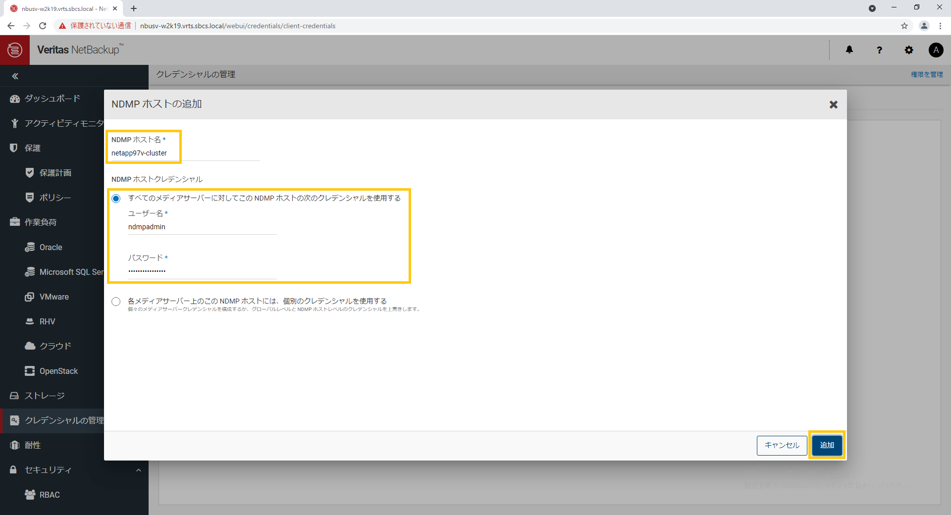Viewport: 951px width, 515px height.
Task: Click the キャンセル button
Action: pos(782,445)
